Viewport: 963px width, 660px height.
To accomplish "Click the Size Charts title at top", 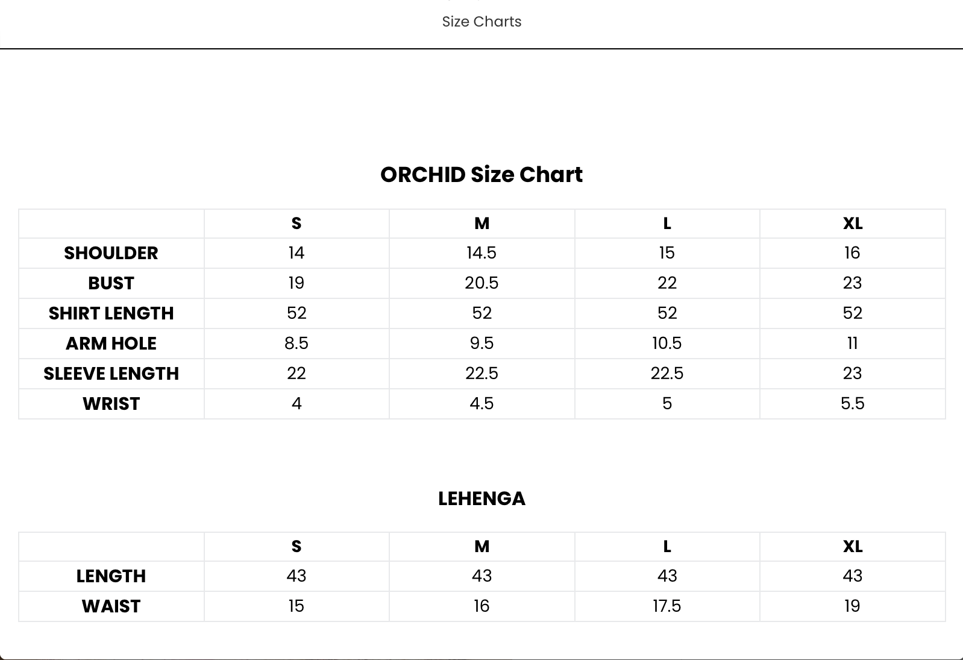I will click(481, 22).
